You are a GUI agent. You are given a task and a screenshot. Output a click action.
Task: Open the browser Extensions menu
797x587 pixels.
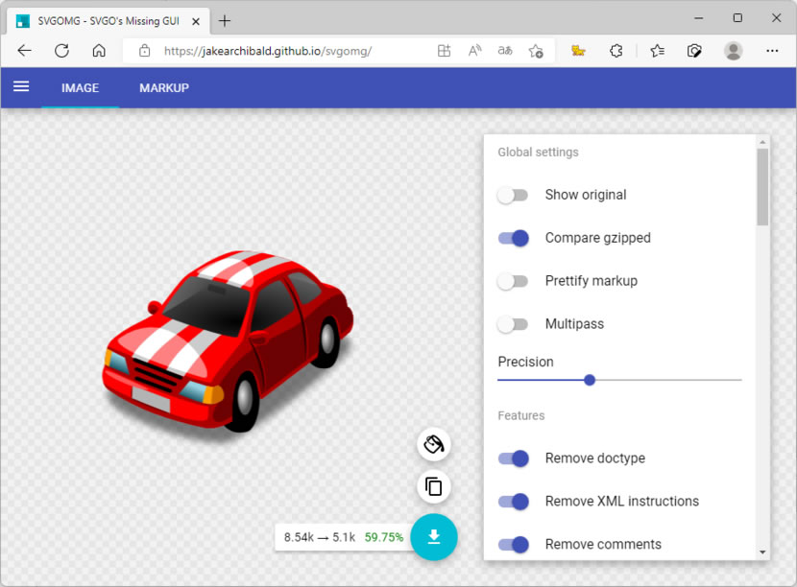pyautogui.click(x=616, y=51)
